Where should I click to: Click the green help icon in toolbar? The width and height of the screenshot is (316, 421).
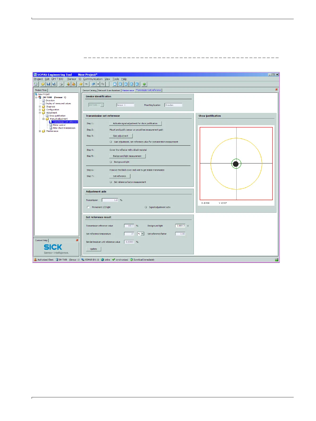point(144,84)
